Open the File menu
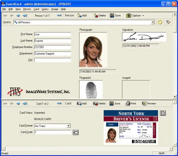The image size is (178, 156). pyautogui.click(x=4, y=9)
